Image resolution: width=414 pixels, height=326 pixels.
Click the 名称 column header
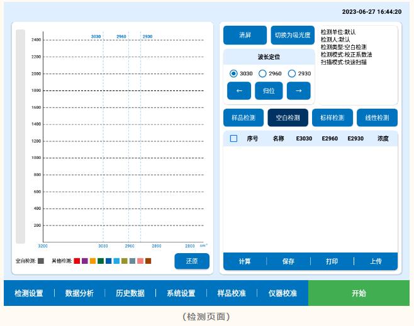[278, 138]
